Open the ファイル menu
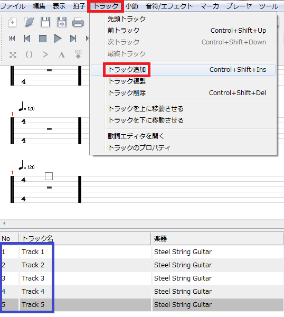 [x=13, y=6]
